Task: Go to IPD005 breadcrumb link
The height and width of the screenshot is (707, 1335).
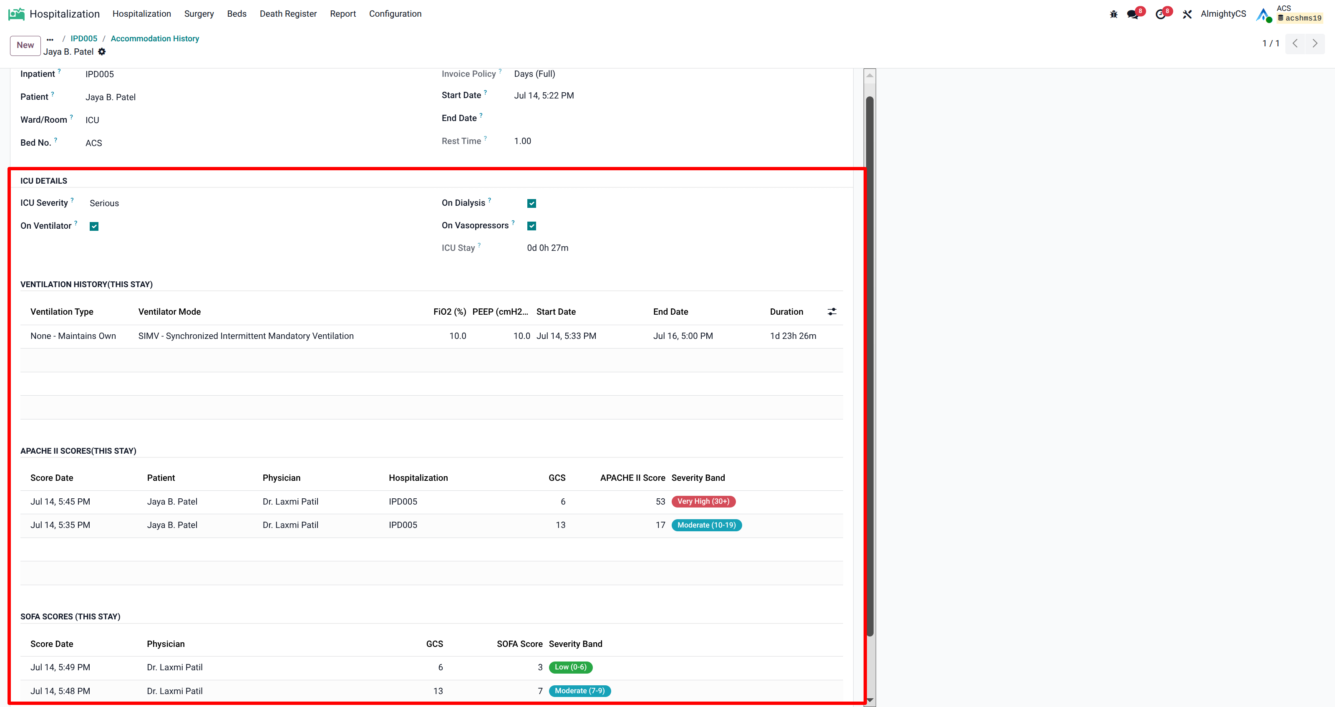Action: point(84,39)
